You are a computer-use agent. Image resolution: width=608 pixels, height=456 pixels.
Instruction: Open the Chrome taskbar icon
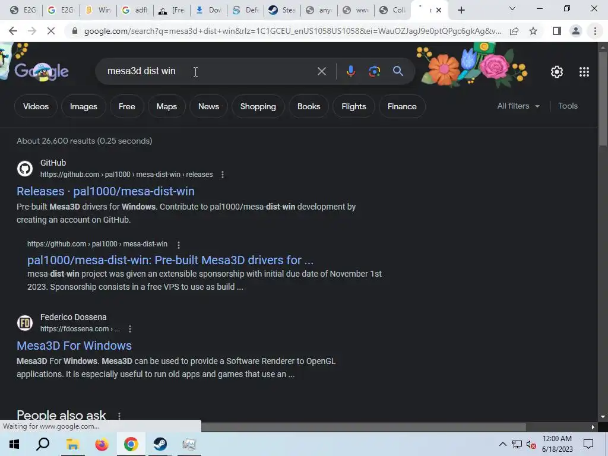(131, 444)
